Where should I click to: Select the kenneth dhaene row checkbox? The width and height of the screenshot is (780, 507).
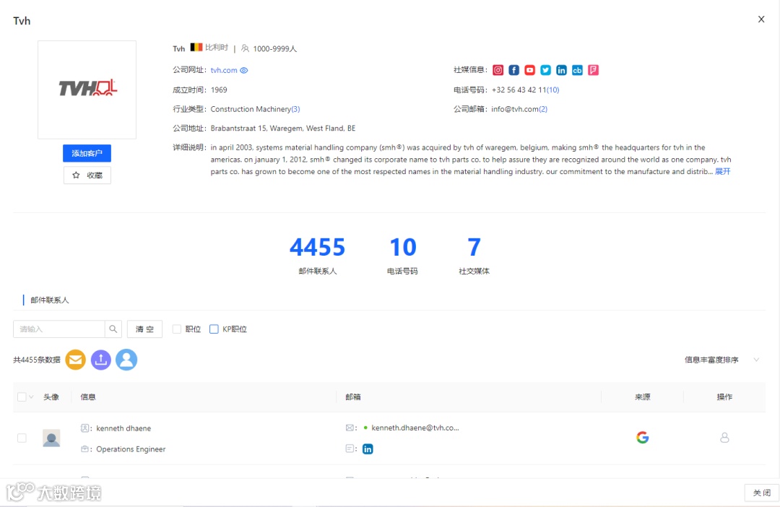[22, 438]
